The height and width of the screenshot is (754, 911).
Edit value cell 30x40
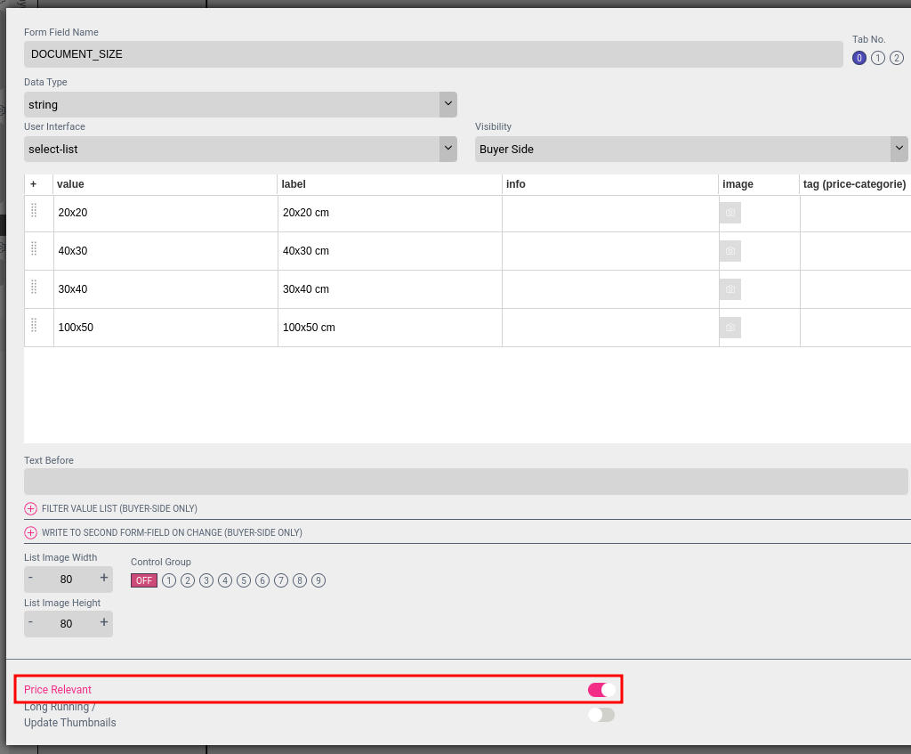tap(165, 289)
